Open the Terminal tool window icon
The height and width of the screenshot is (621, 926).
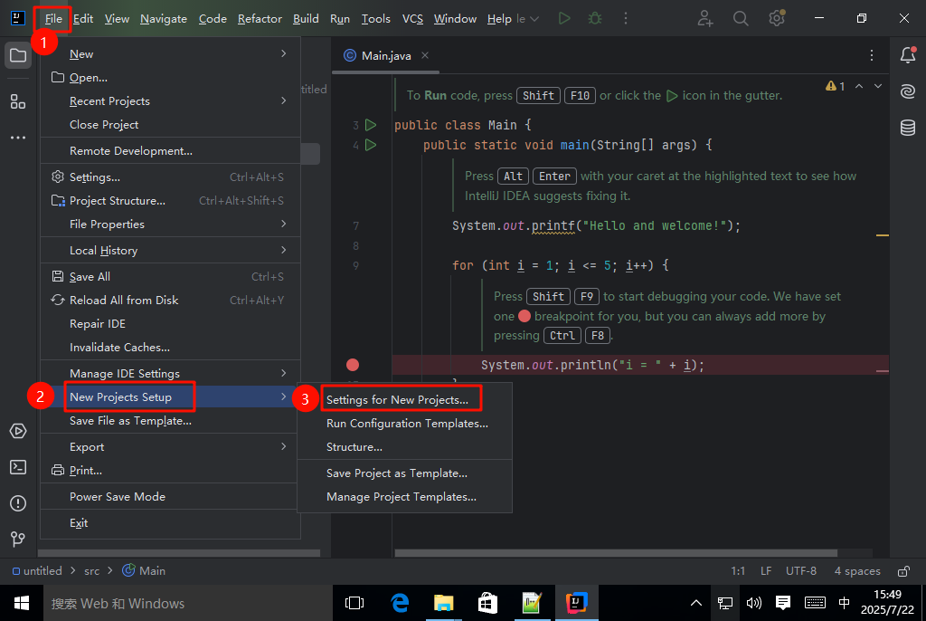(x=18, y=467)
